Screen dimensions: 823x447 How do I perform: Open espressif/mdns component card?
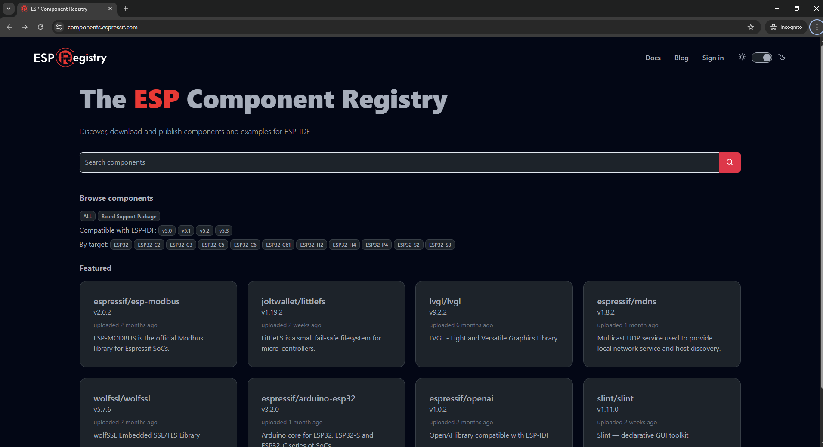[662, 324]
